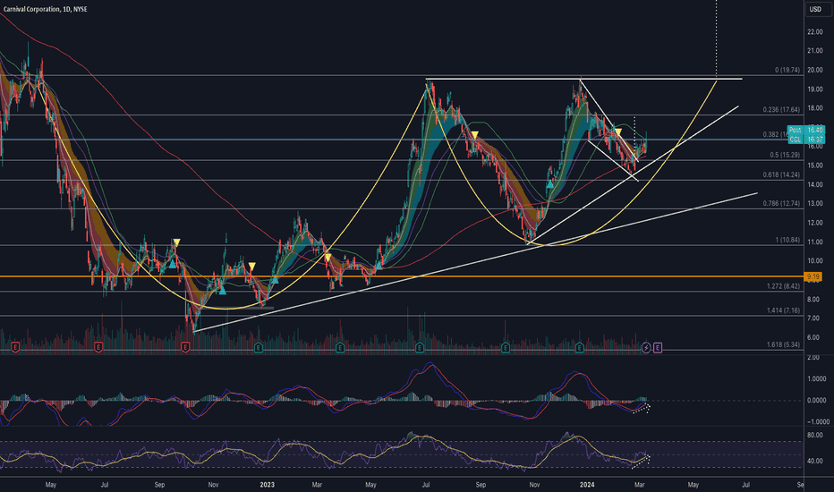Image resolution: width=834 pixels, height=492 pixels.
Task: Click the MACD scale value -1.0000
Action: (x=818, y=422)
